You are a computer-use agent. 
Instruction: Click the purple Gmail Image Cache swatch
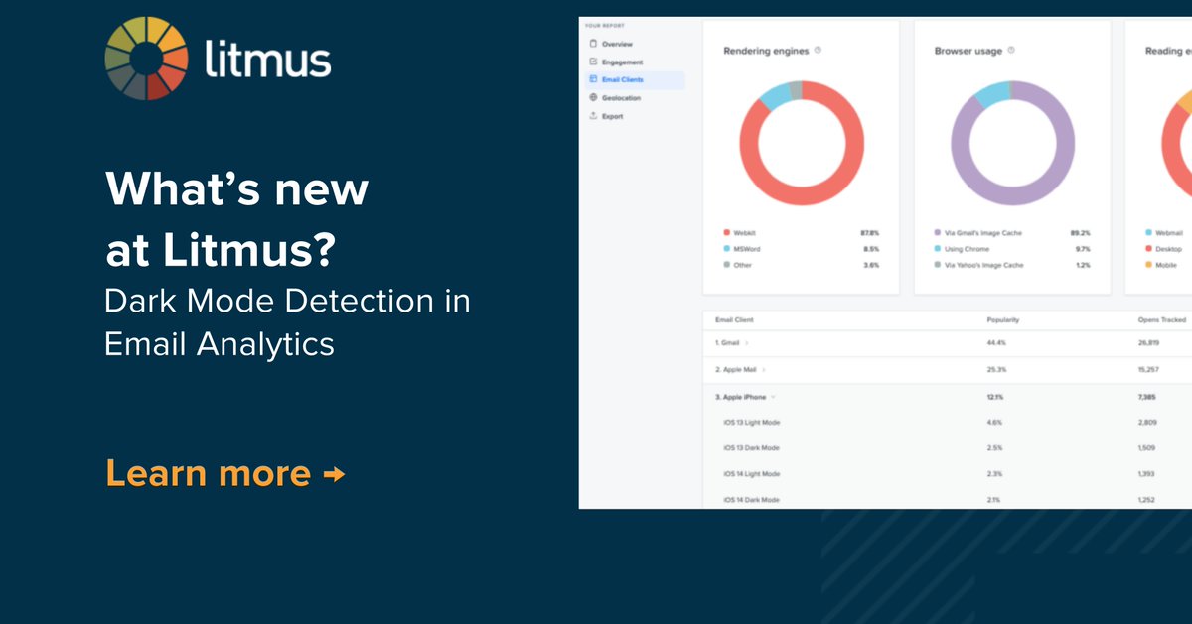tap(937, 233)
